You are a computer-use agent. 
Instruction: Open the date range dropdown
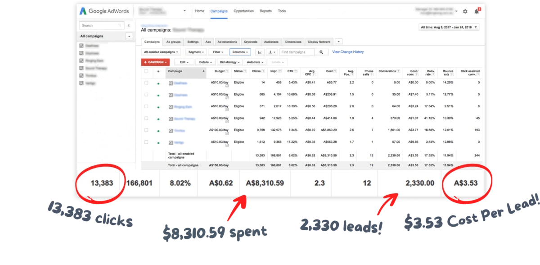coord(449,27)
